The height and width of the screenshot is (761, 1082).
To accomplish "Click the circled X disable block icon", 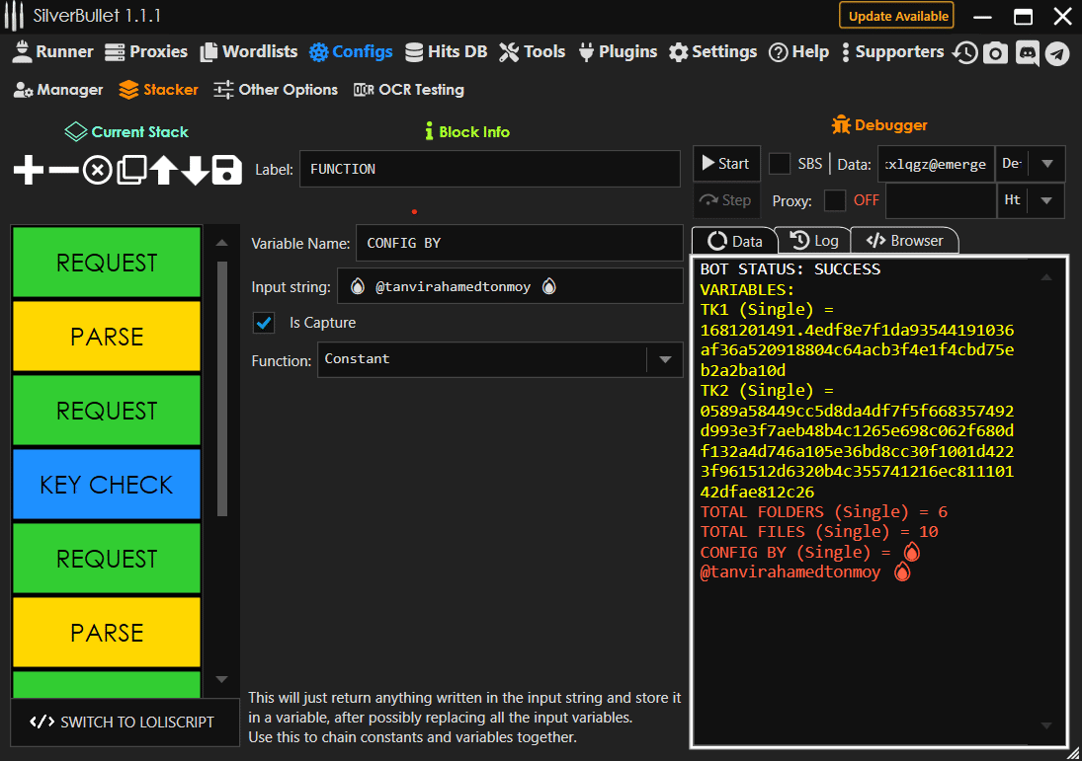I will pos(97,170).
